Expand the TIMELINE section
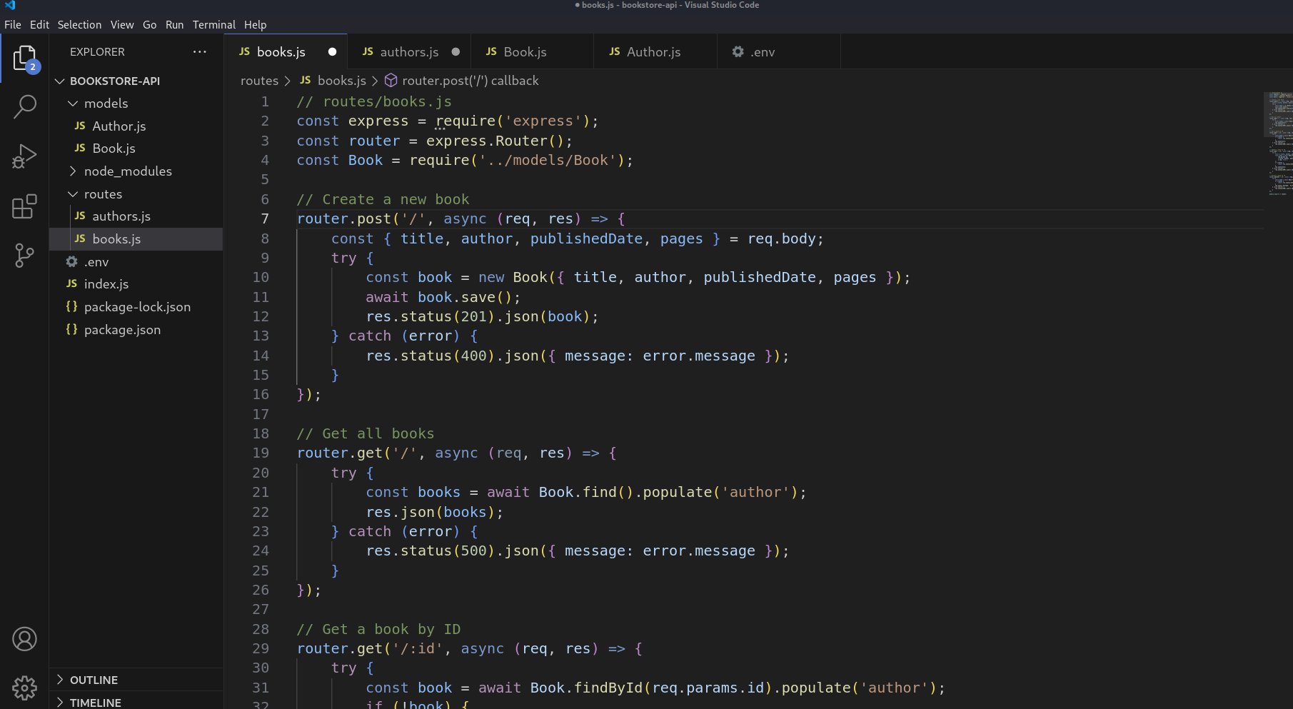Viewport: 1293px width, 709px height. coord(60,703)
